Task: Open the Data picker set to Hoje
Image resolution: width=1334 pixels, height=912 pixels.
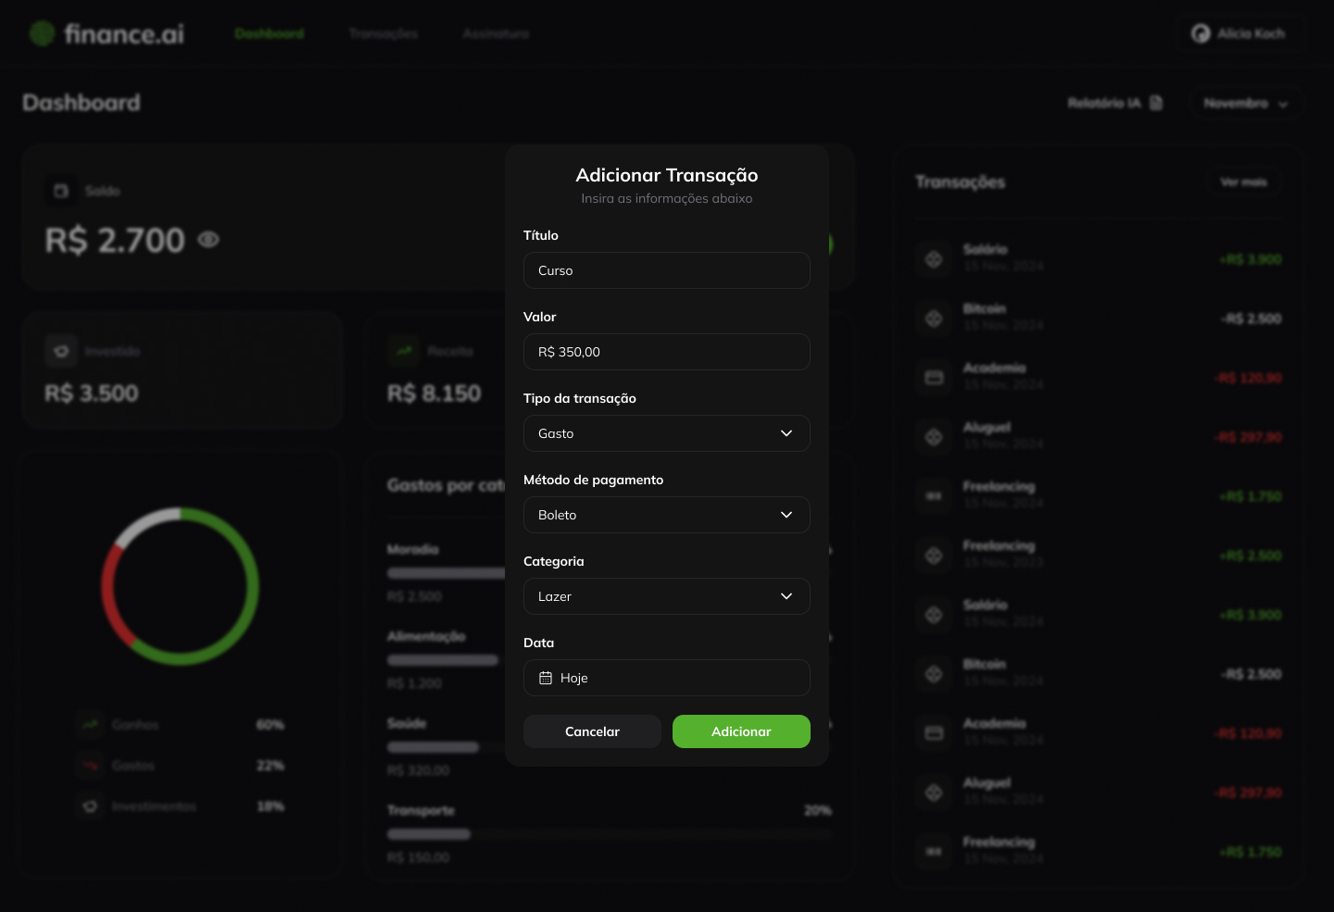Action: point(667,678)
